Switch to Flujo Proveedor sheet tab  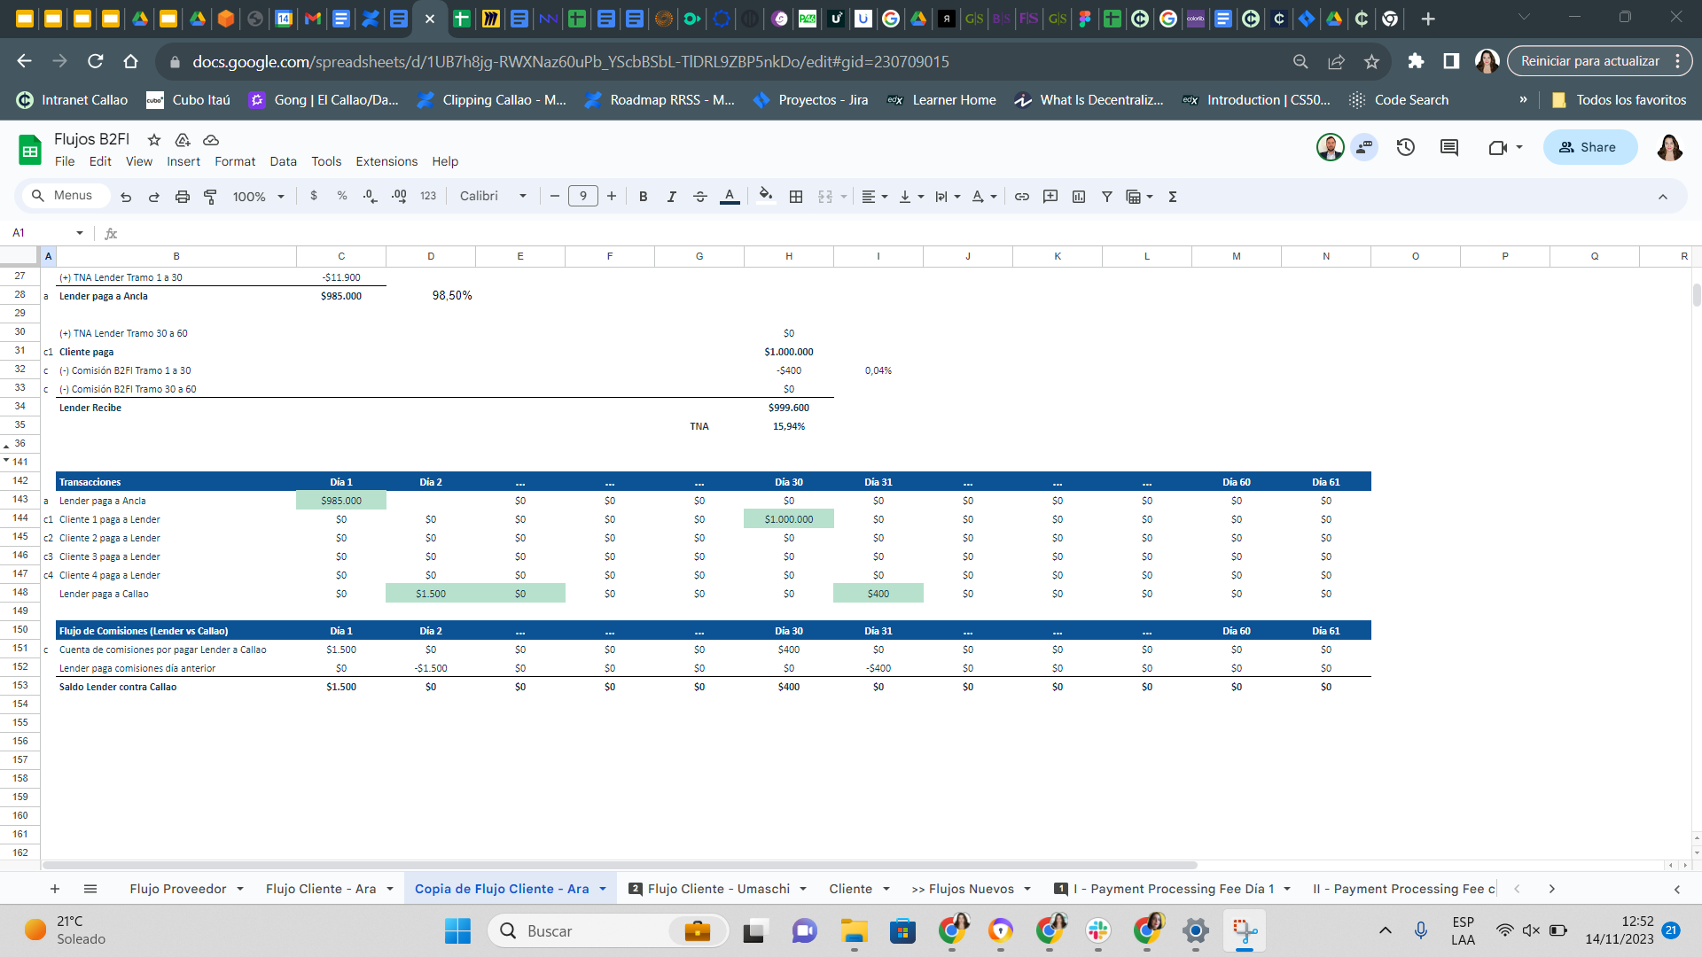177,889
